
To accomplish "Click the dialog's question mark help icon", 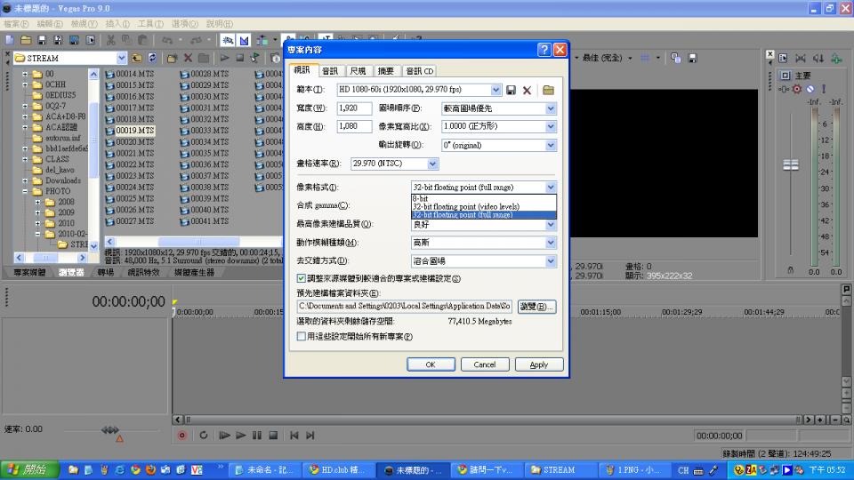I will [x=544, y=50].
